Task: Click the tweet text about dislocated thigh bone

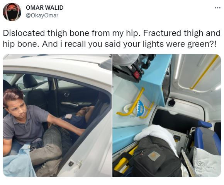Action: click(112, 38)
